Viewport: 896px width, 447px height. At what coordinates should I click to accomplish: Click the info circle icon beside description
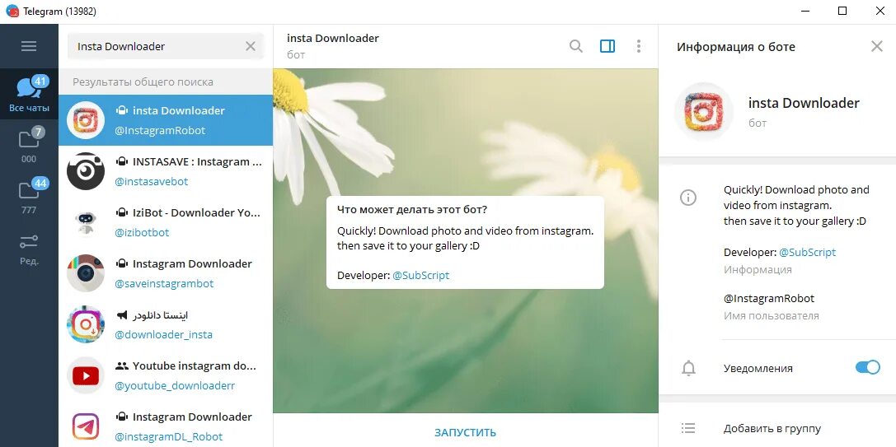(x=688, y=198)
